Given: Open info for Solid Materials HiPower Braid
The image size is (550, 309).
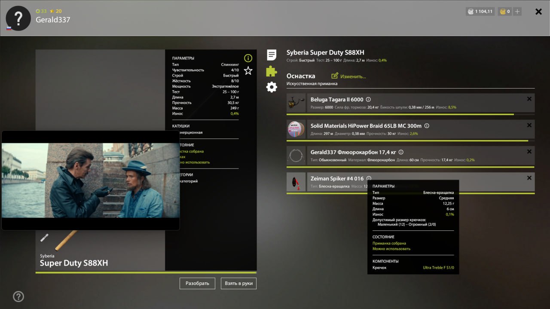Looking at the screenshot, I should [x=427, y=126].
